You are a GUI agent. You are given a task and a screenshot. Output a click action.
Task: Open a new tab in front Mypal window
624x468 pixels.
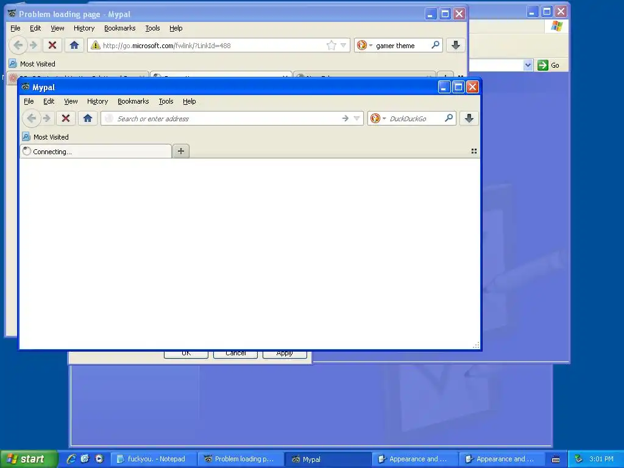[x=180, y=151]
